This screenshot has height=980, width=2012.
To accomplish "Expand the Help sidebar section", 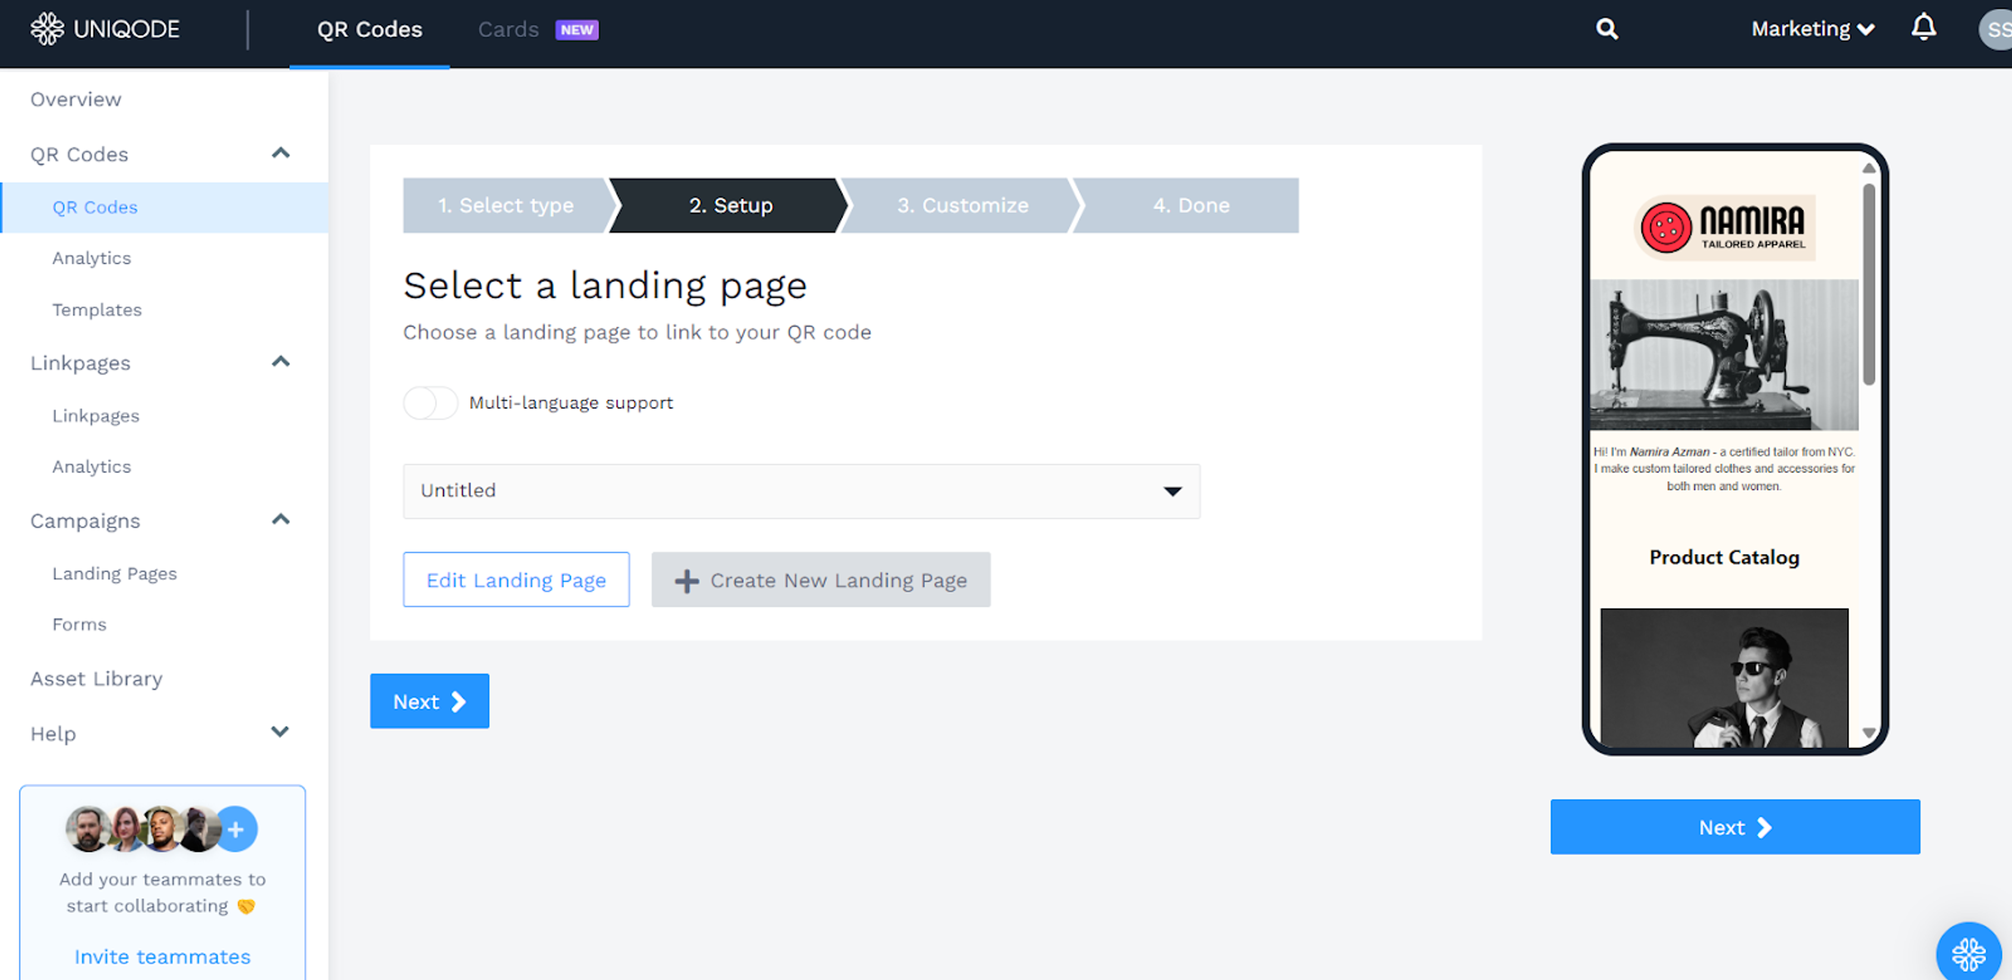I will (280, 732).
